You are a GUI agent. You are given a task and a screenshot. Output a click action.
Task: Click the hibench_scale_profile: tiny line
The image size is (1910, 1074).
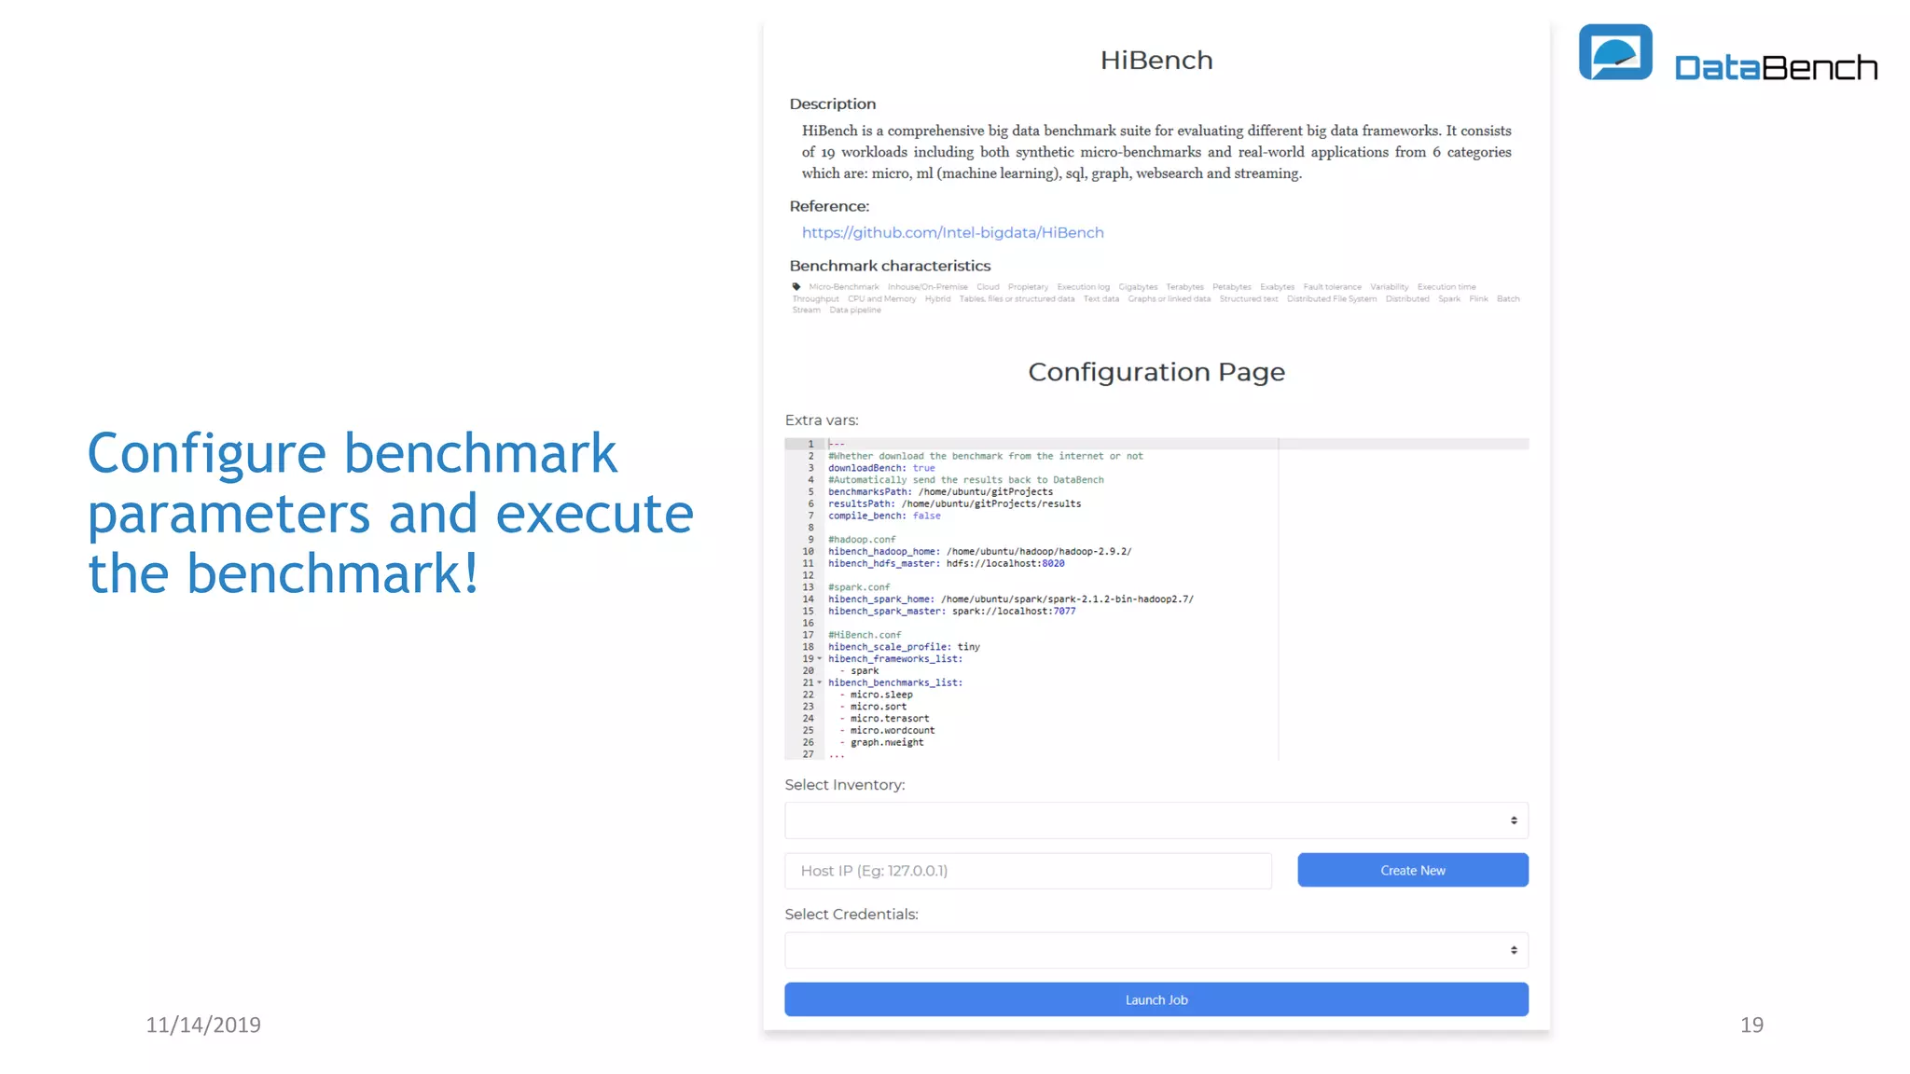(904, 647)
